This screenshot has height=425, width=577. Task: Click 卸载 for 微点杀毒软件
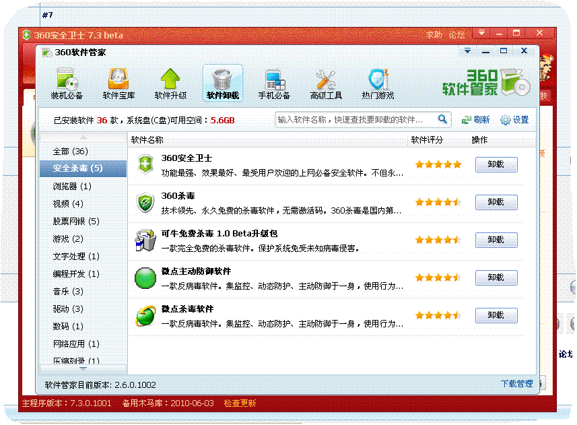click(496, 315)
